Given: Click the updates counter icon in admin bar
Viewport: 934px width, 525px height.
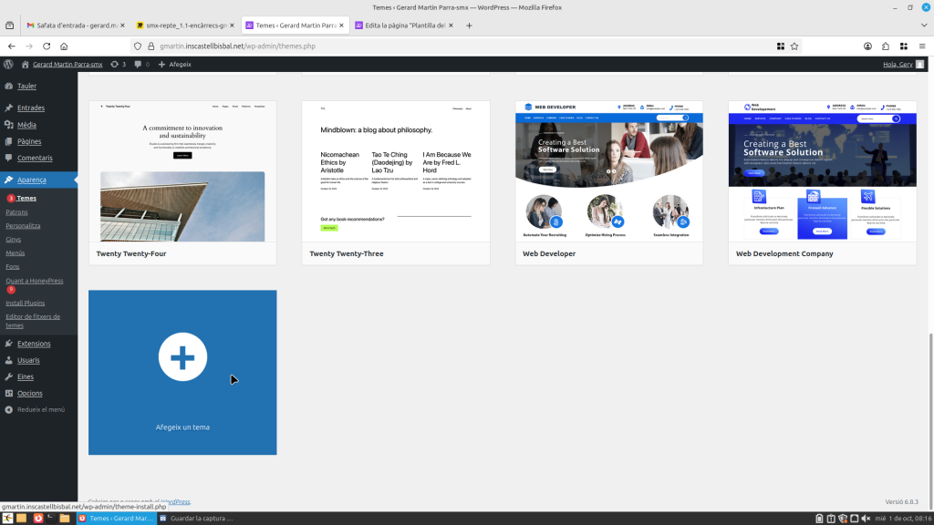Looking at the screenshot, I should coord(118,65).
